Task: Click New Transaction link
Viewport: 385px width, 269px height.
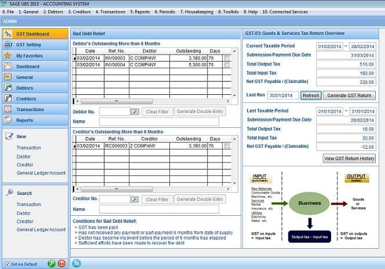Action: pos(29,148)
